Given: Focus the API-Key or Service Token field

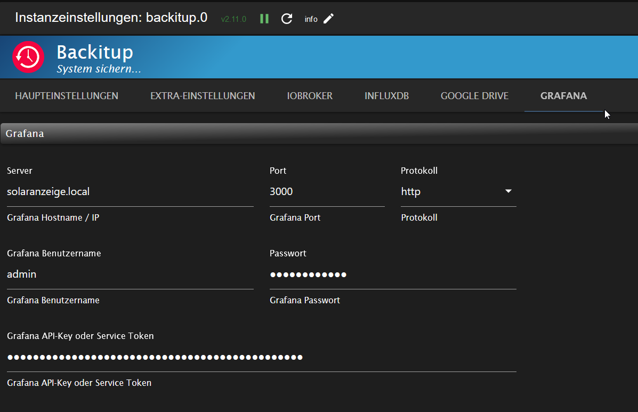Looking at the screenshot, I should (262, 357).
